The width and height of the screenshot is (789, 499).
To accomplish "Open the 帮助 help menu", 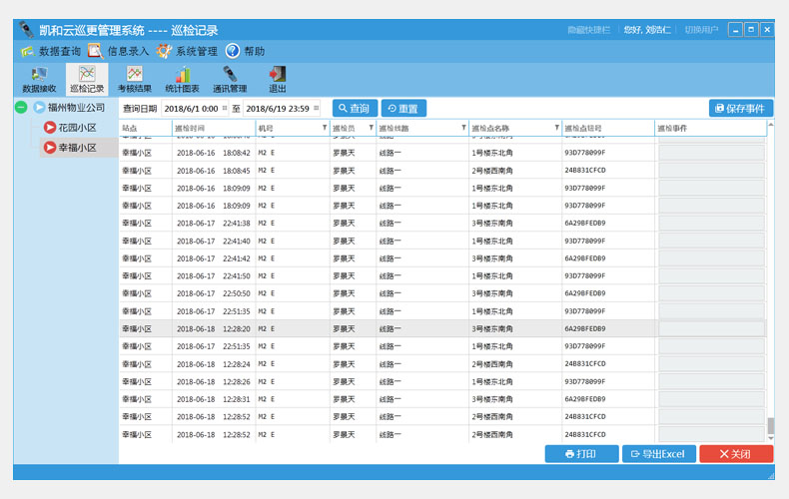I will click(245, 51).
